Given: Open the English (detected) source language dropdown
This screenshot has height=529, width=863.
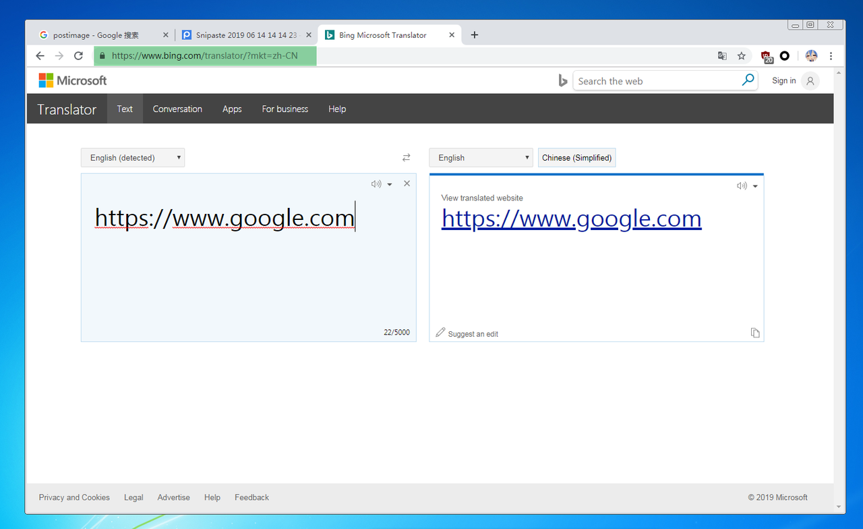Looking at the screenshot, I should (133, 158).
